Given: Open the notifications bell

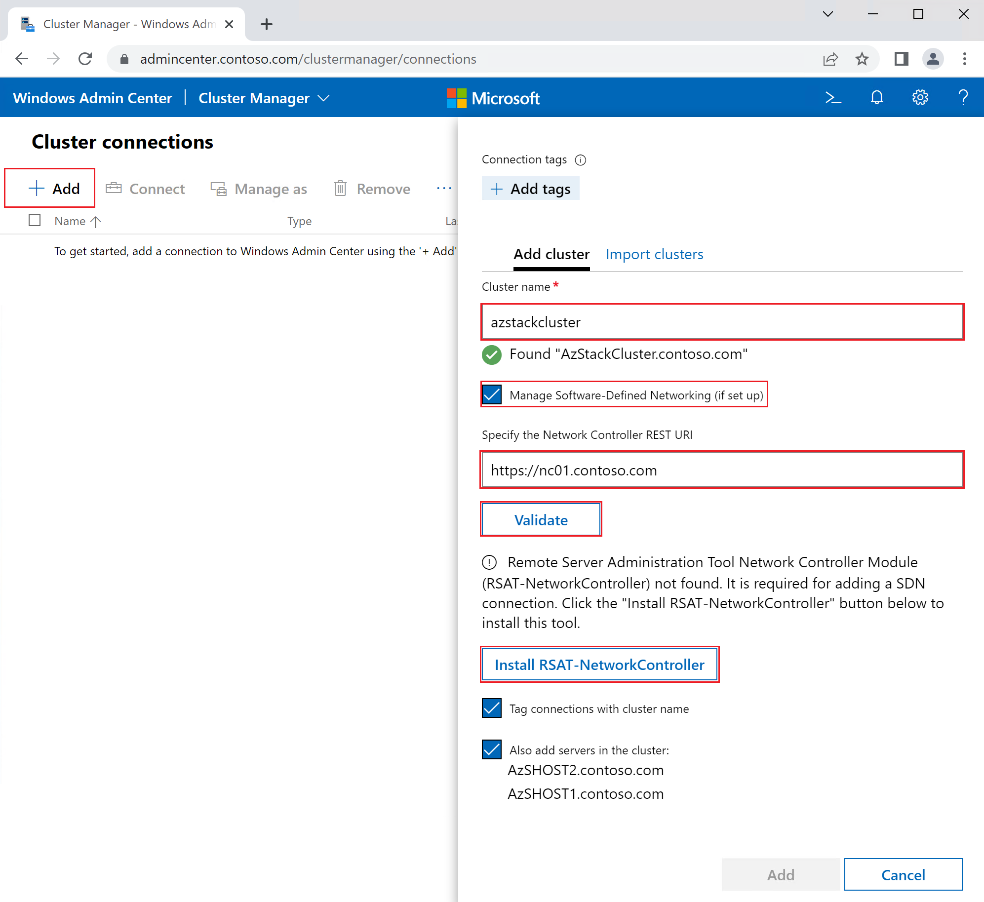Looking at the screenshot, I should (877, 98).
